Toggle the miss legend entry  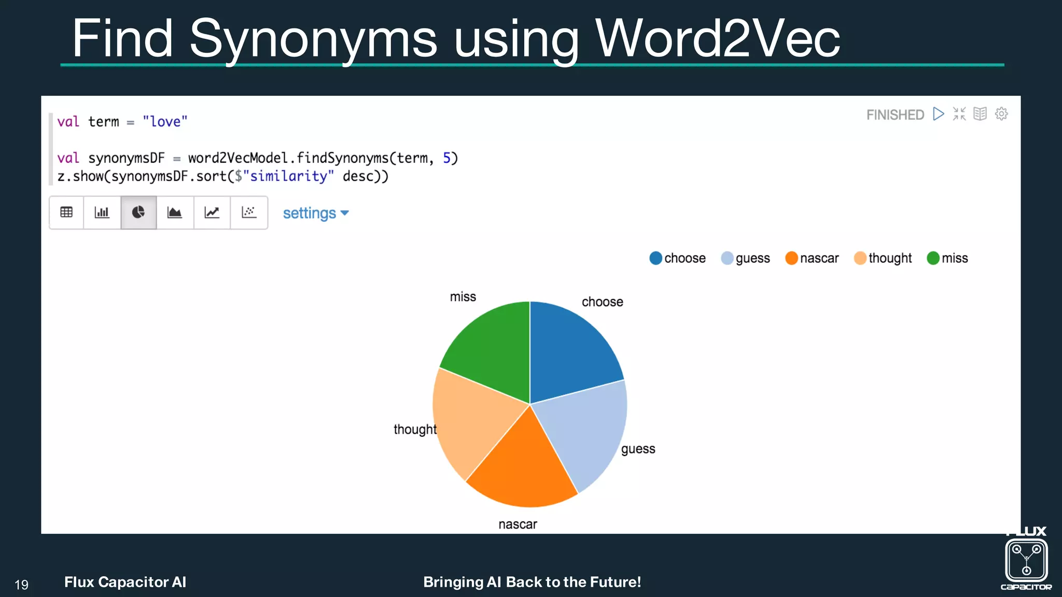pos(947,258)
